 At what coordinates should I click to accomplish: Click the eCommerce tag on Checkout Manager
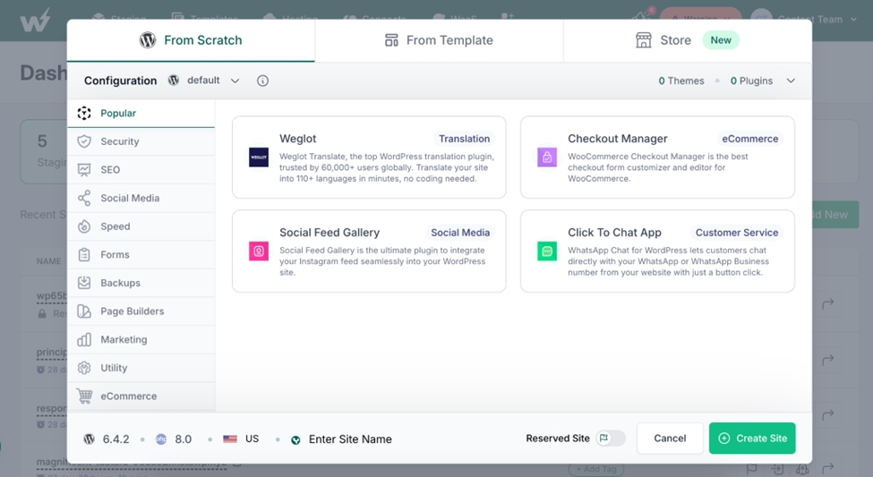(x=750, y=139)
